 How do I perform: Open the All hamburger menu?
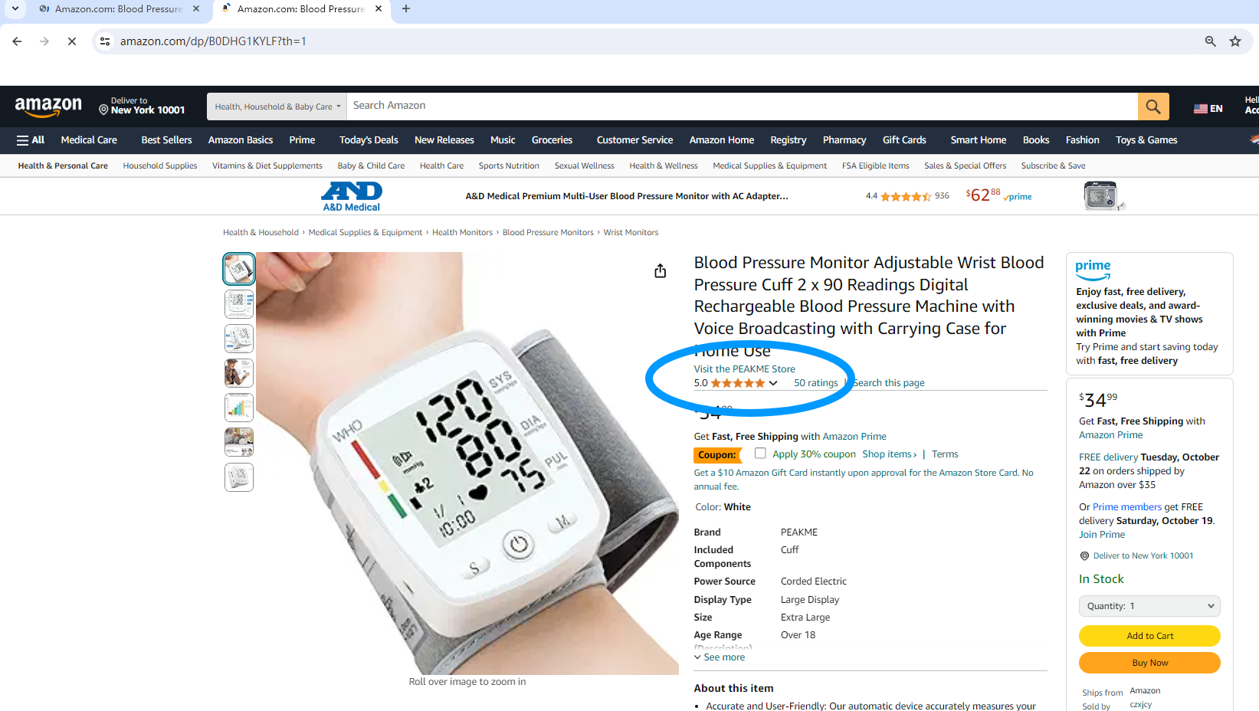click(31, 140)
